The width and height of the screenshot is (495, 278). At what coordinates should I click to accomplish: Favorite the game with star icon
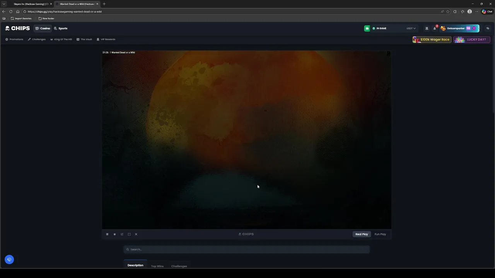pyautogui.click(x=114, y=234)
